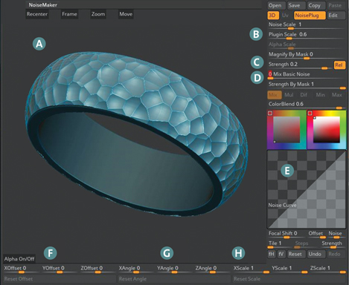The image size is (349, 285).
Task: Adjust the curve Tile slider
Action: (x=280, y=244)
